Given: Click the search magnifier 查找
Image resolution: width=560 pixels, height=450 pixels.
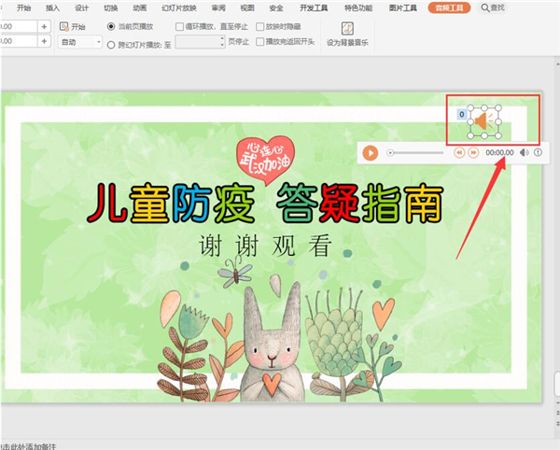Looking at the screenshot, I should [498, 7].
